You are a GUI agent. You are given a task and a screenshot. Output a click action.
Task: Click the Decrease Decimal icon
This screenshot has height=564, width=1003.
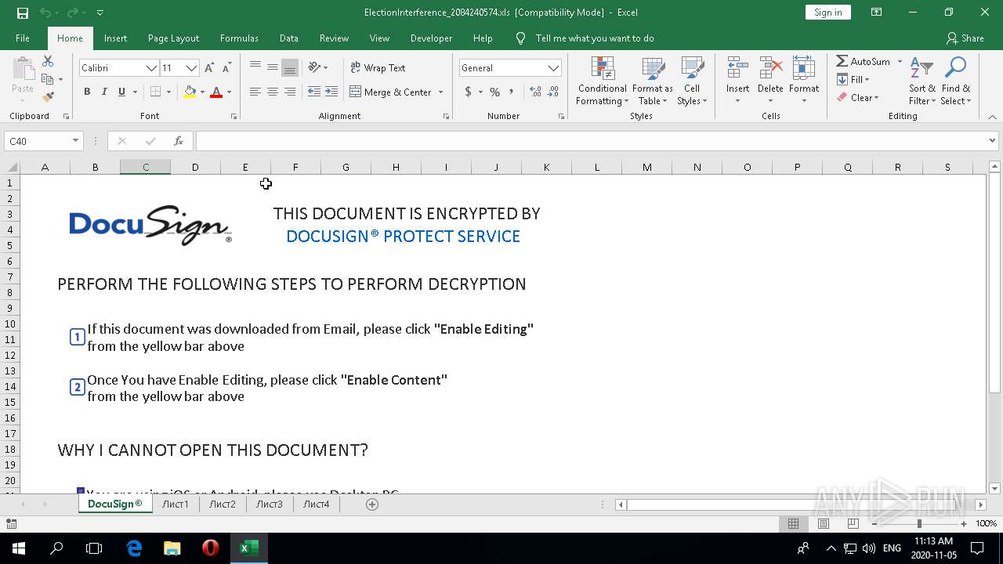pos(553,92)
